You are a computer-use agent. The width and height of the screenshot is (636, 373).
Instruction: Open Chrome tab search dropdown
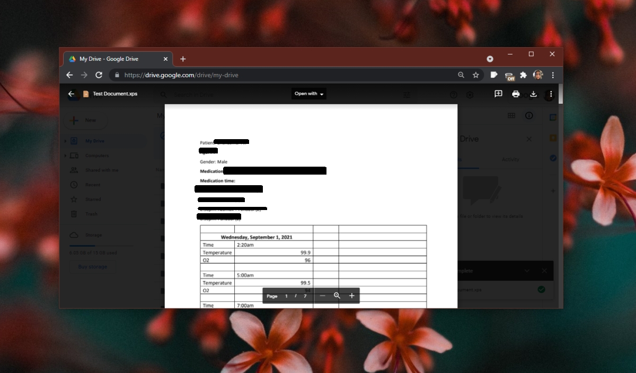(490, 59)
